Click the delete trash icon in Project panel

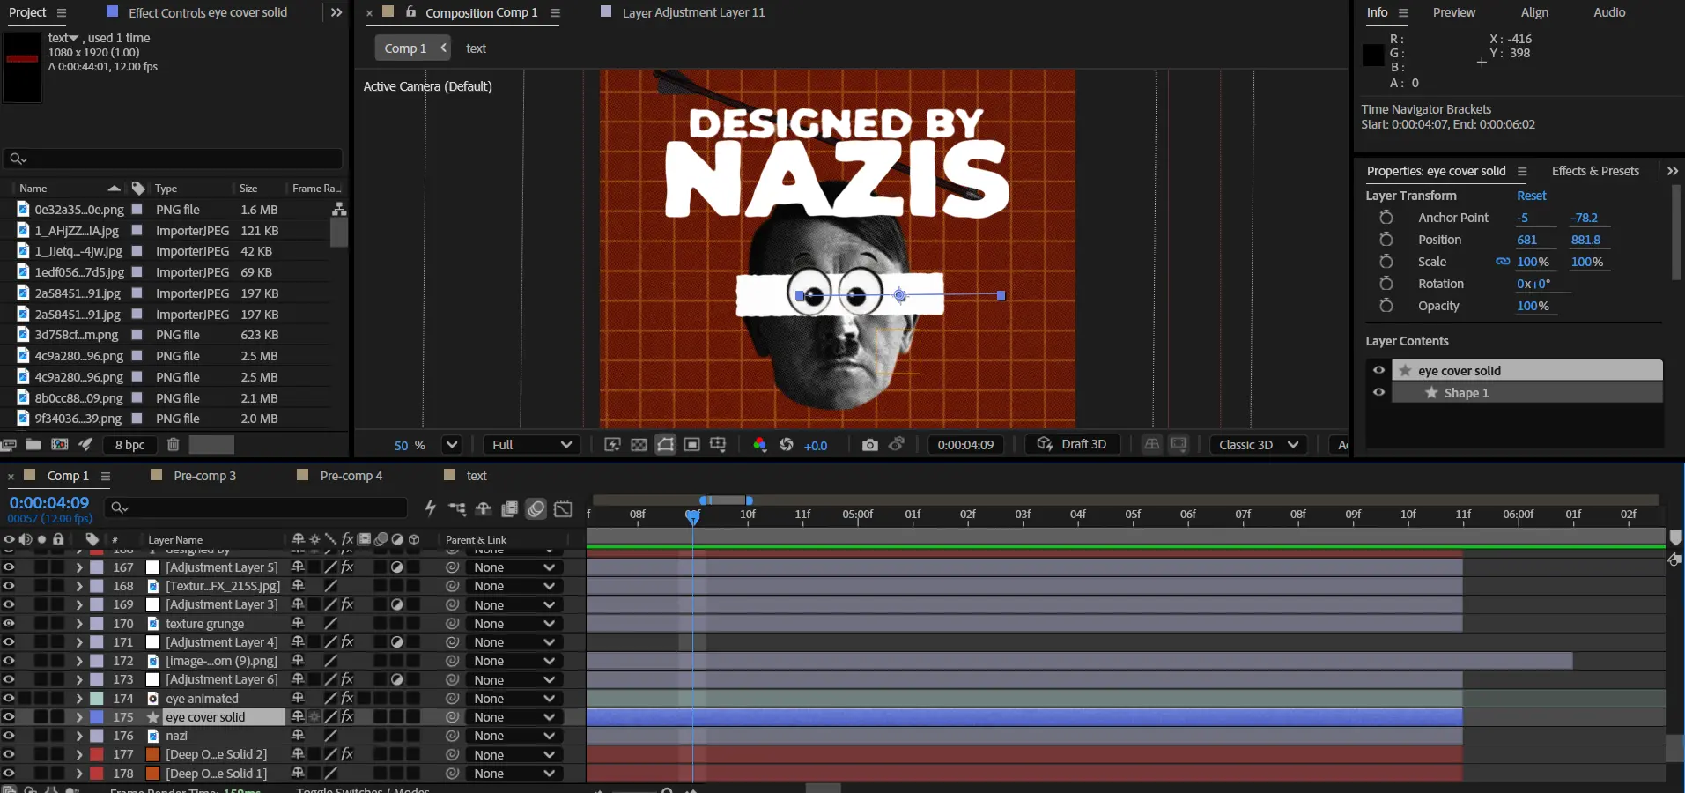173,445
